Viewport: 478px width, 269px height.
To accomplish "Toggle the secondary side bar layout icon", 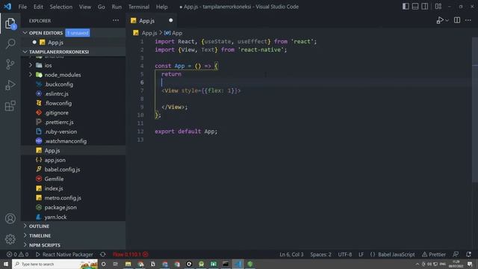I will tap(425, 7).
